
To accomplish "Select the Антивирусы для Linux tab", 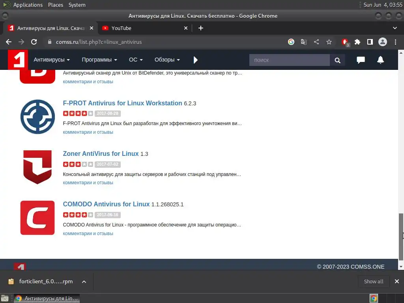I will 50,28.
